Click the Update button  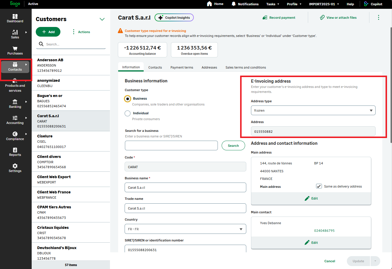[x=358, y=261]
